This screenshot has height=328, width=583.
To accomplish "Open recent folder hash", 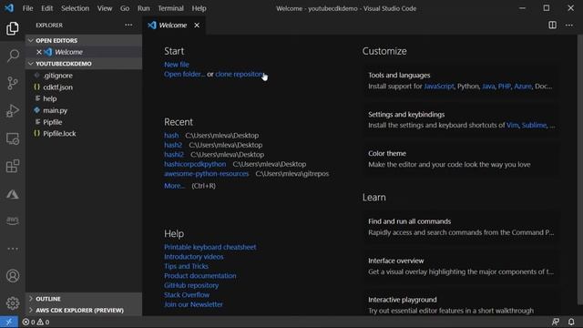I will tap(171, 136).
